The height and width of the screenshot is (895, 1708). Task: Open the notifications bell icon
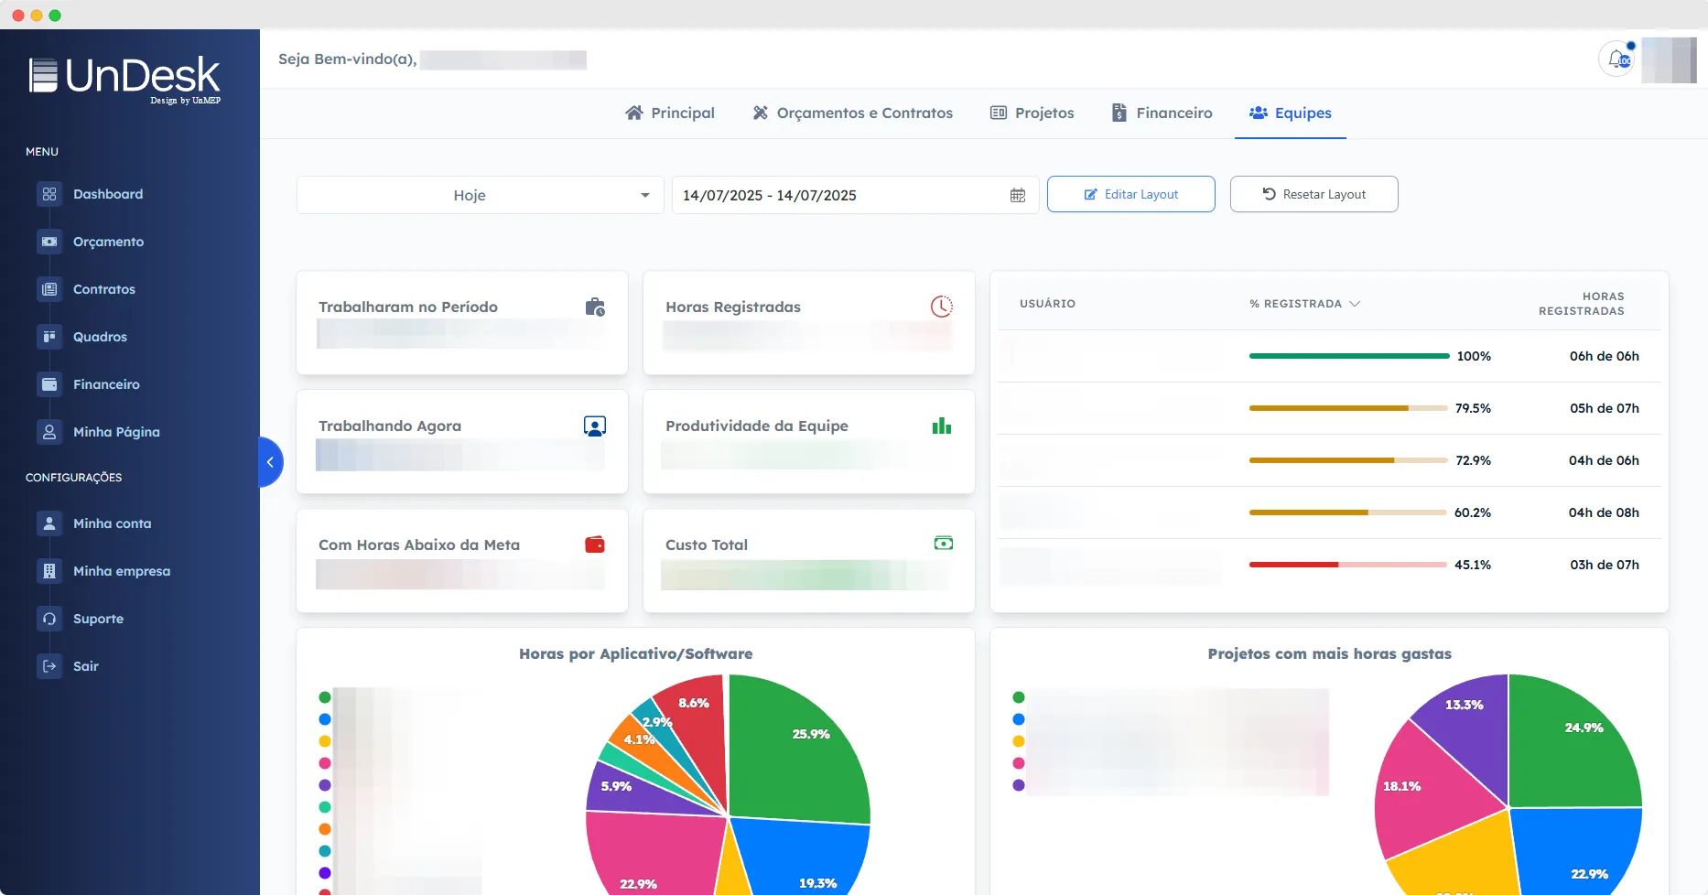tap(1618, 59)
